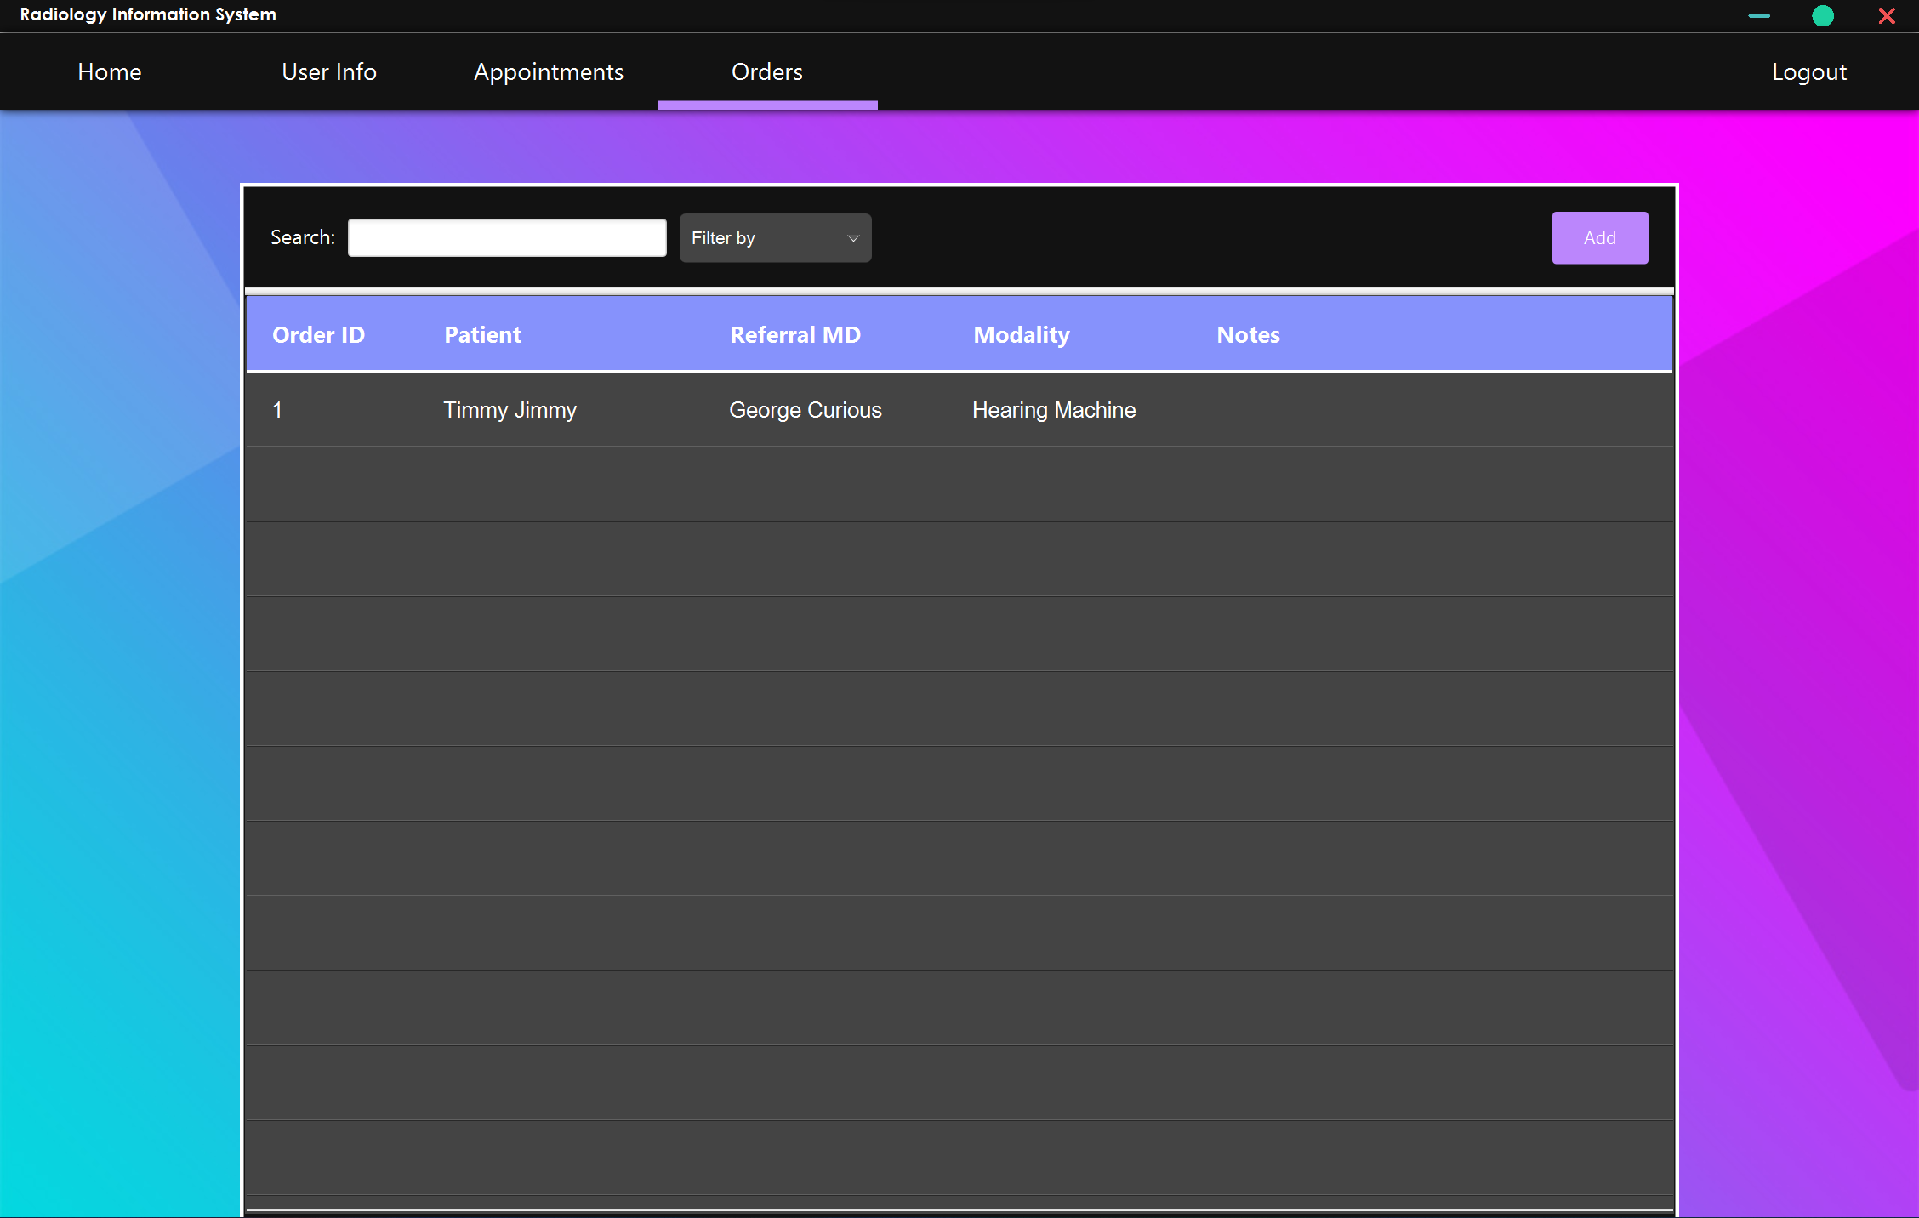Click the minimize window dash icon
Image resolution: width=1919 pixels, height=1218 pixels.
1759,16
